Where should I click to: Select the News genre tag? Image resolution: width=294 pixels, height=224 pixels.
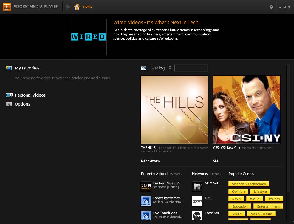[x=236, y=199]
